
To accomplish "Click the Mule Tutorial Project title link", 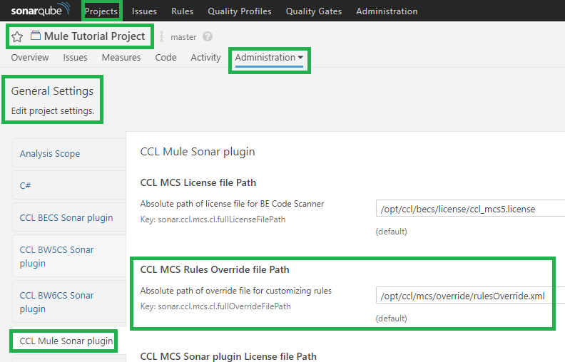I will click(94, 36).
